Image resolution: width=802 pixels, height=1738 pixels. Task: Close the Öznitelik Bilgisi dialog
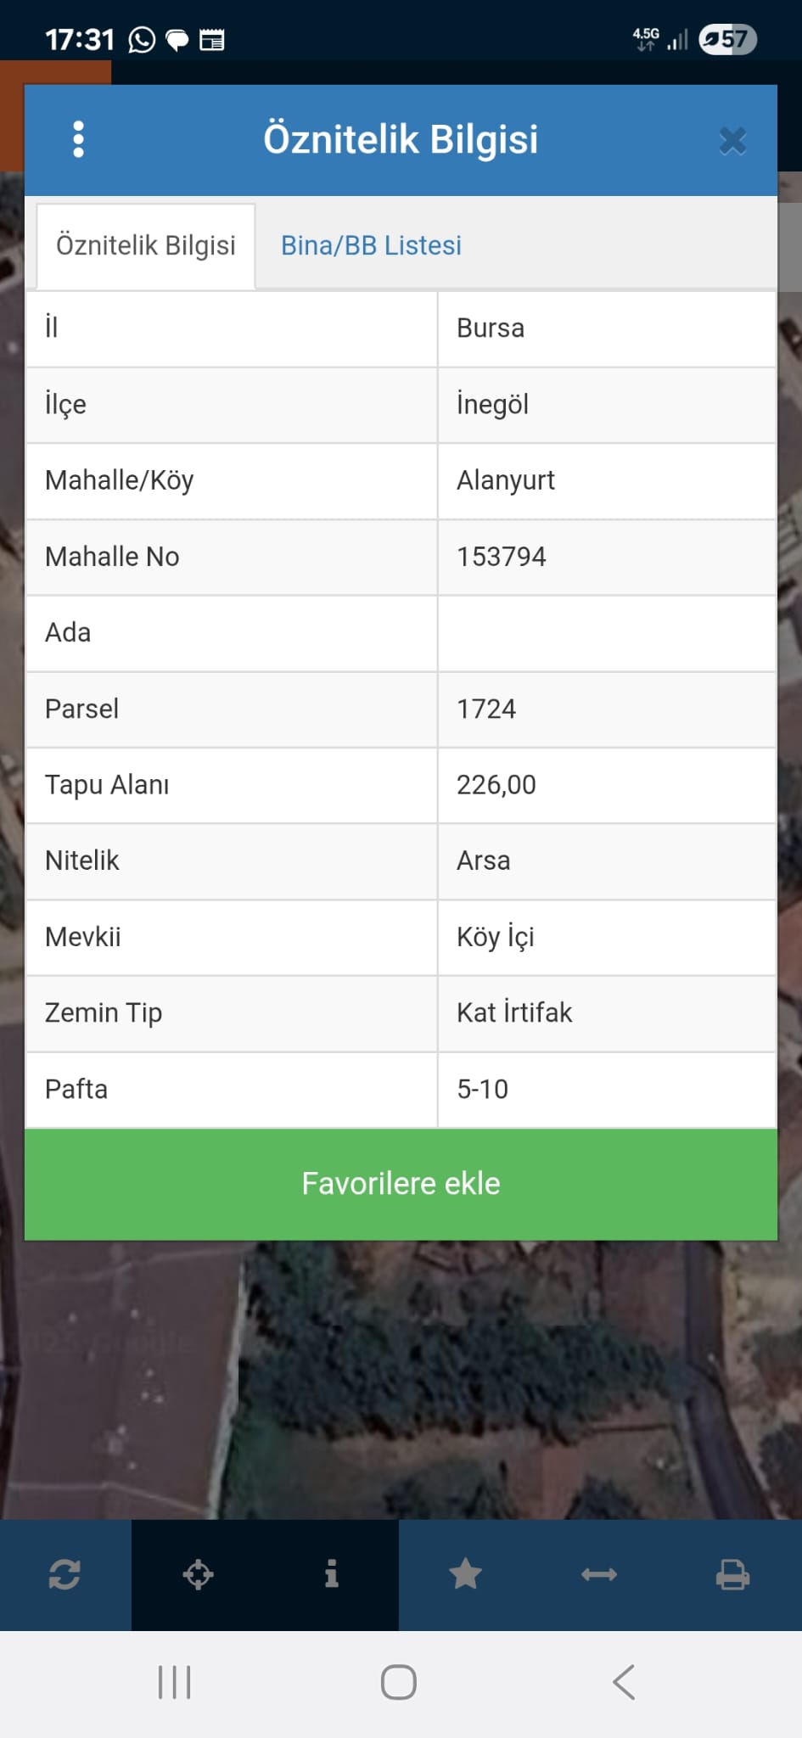(732, 141)
